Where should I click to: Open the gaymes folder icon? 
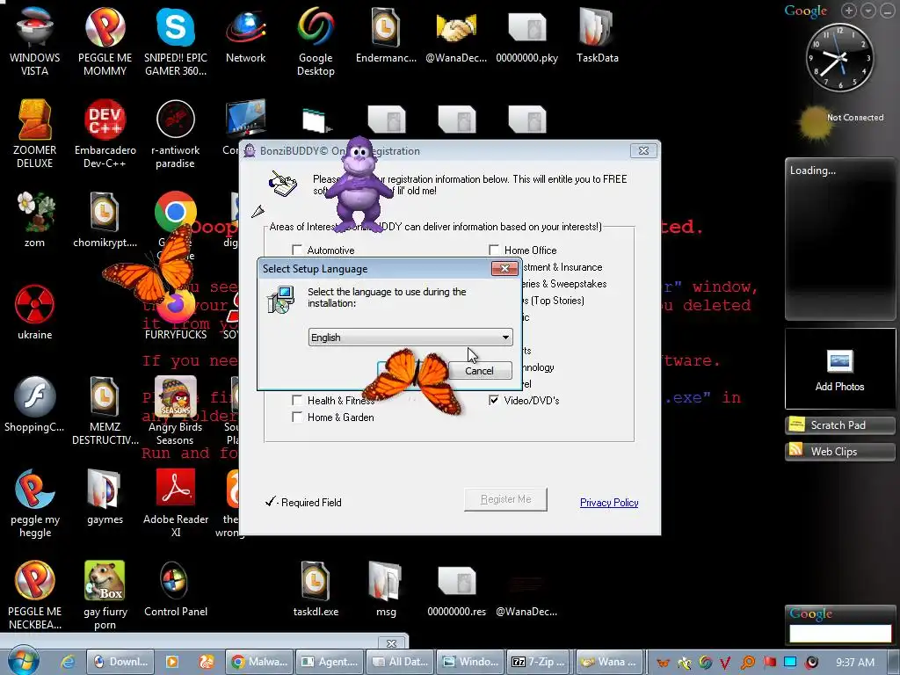[105, 497]
